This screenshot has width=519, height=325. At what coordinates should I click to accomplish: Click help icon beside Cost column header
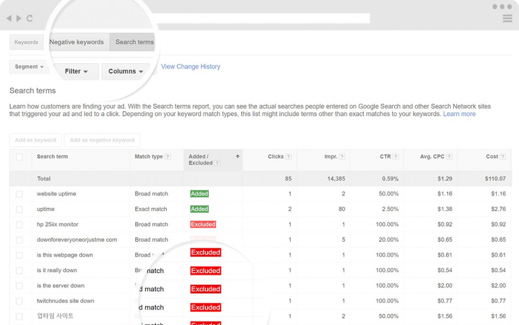(x=503, y=157)
